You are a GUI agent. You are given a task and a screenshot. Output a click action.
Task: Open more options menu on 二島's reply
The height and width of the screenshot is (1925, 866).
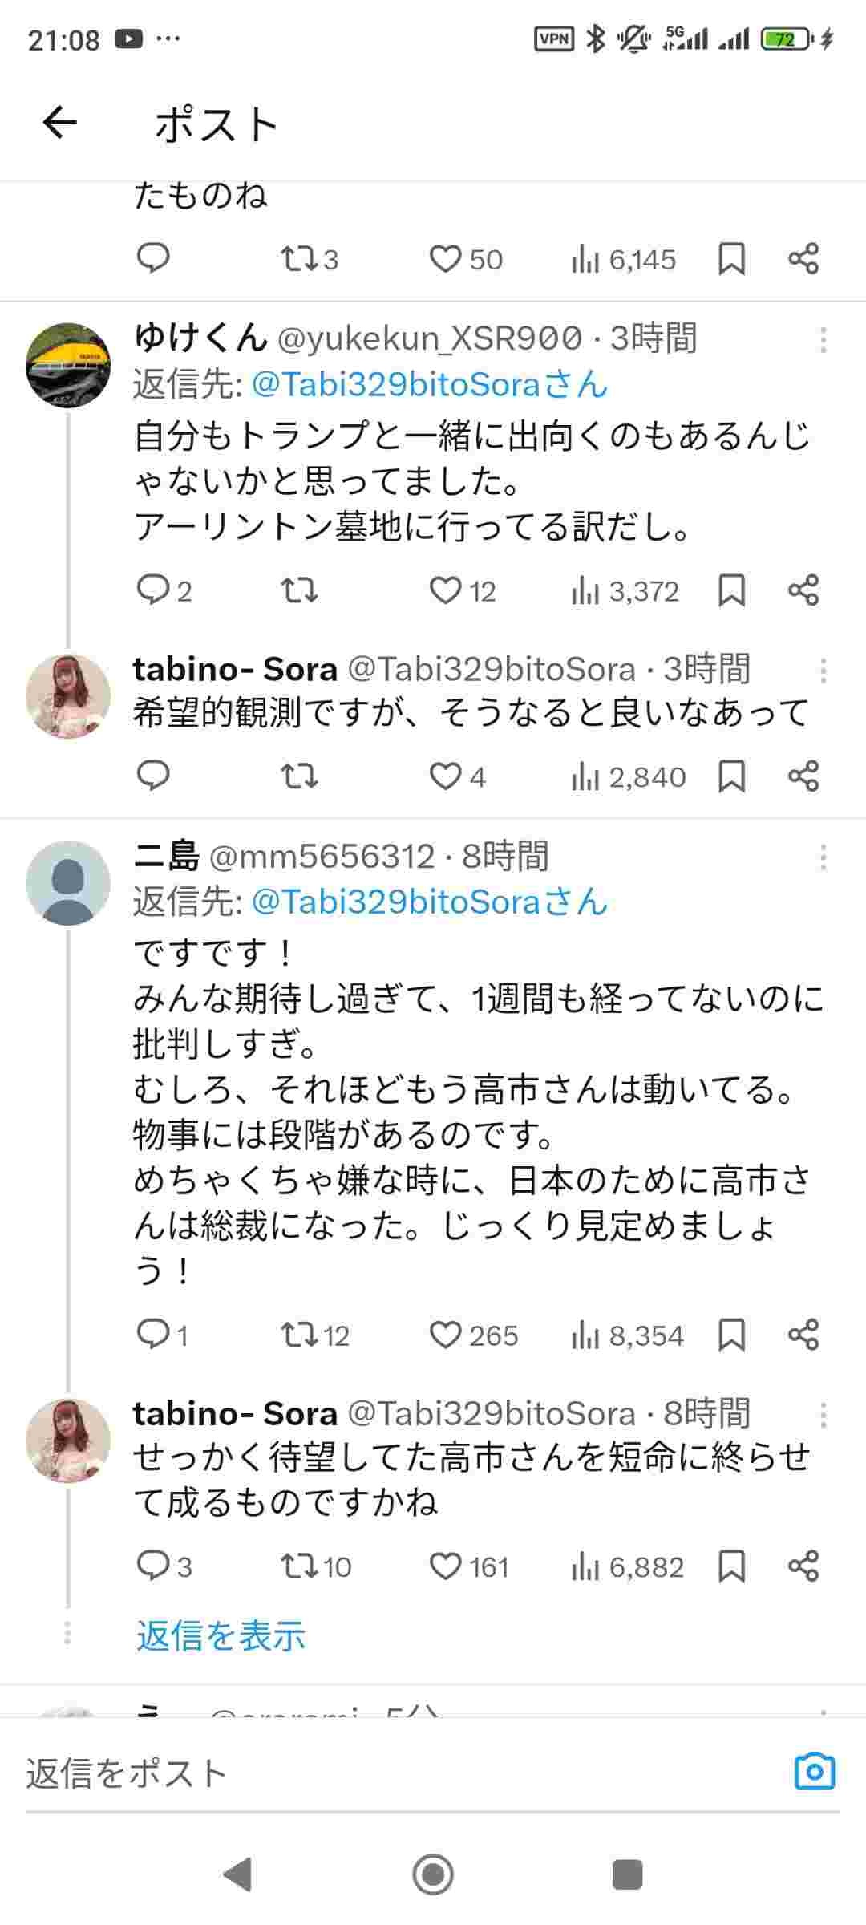823,858
